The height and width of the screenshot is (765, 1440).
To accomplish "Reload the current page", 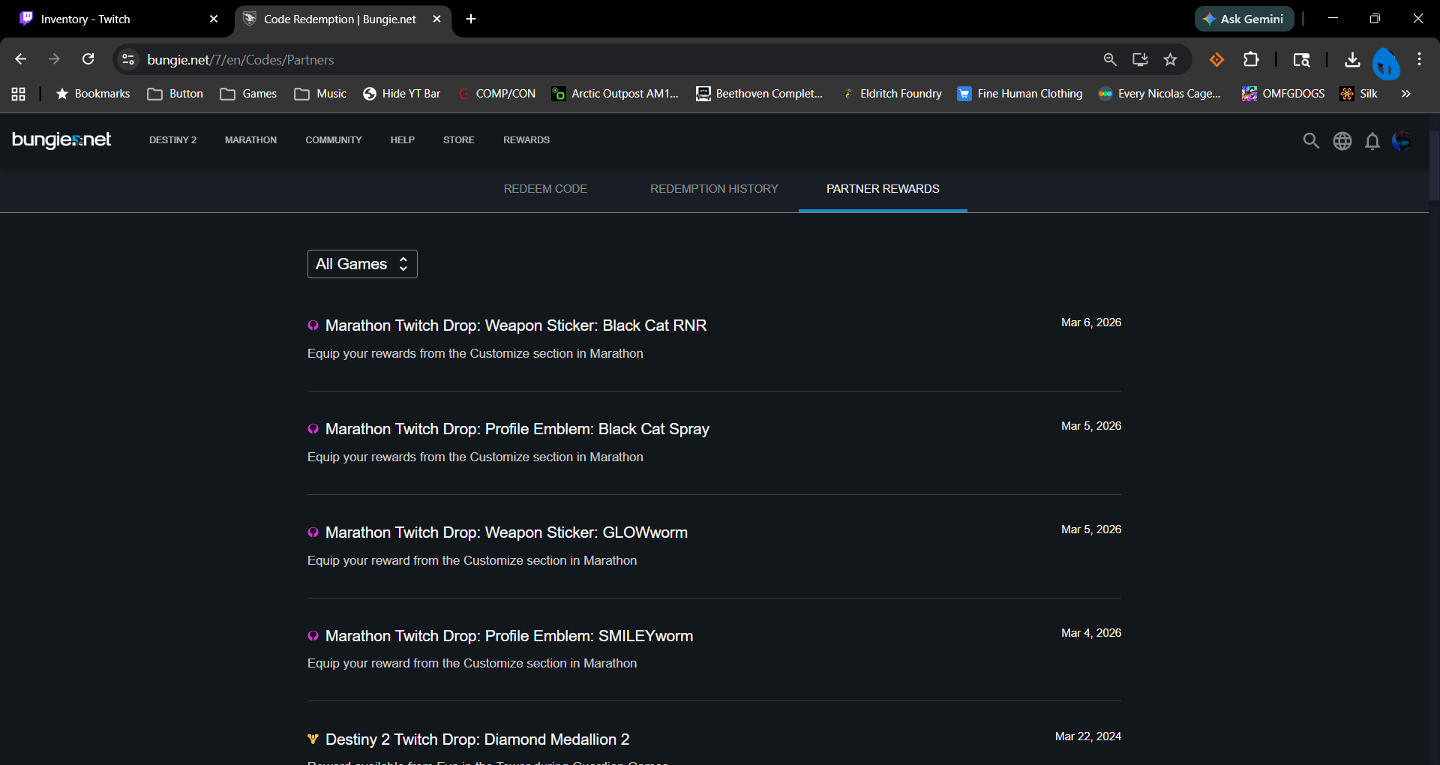I will pos(88,60).
